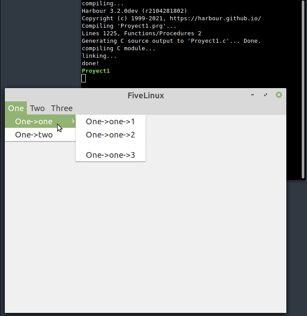Click the 'done!' line in terminal
The height and width of the screenshot is (316, 307).
click(x=90, y=63)
